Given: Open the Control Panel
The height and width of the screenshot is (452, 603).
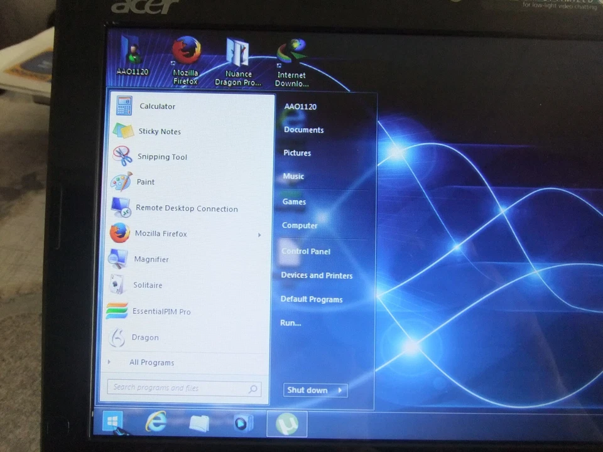Looking at the screenshot, I should click(x=306, y=251).
